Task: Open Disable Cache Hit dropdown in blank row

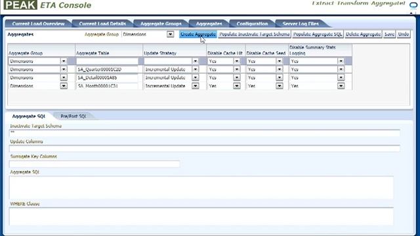Action: (x=236, y=61)
